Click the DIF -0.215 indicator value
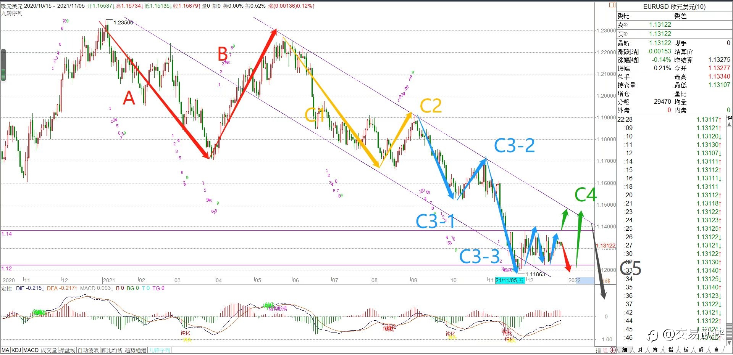Screen dimensions: 733x355 [x=30, y=288]
